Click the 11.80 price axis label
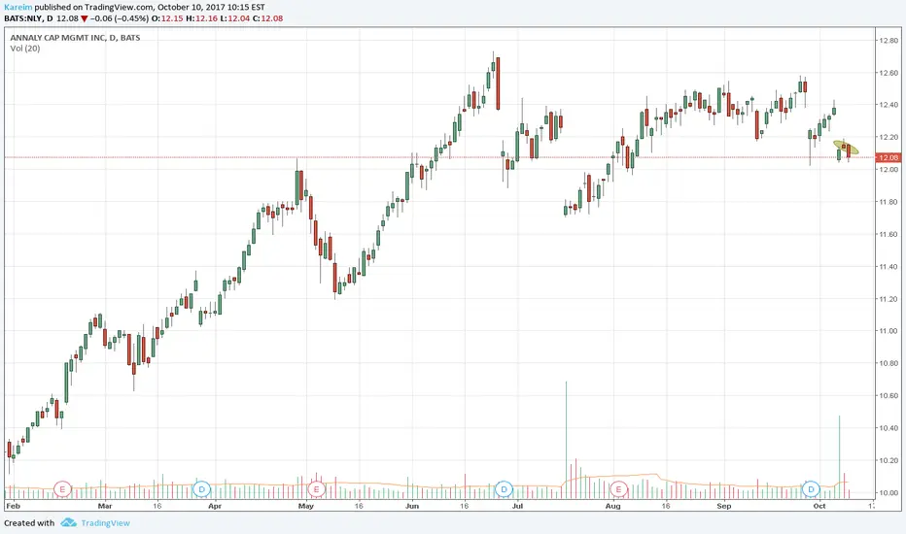This screenshot has width=906, height=534. [x=889, y=202]
